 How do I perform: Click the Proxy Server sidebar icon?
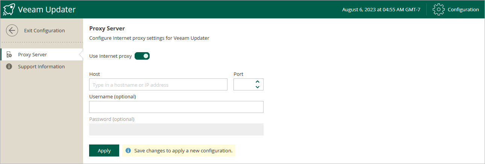point(9,55)
